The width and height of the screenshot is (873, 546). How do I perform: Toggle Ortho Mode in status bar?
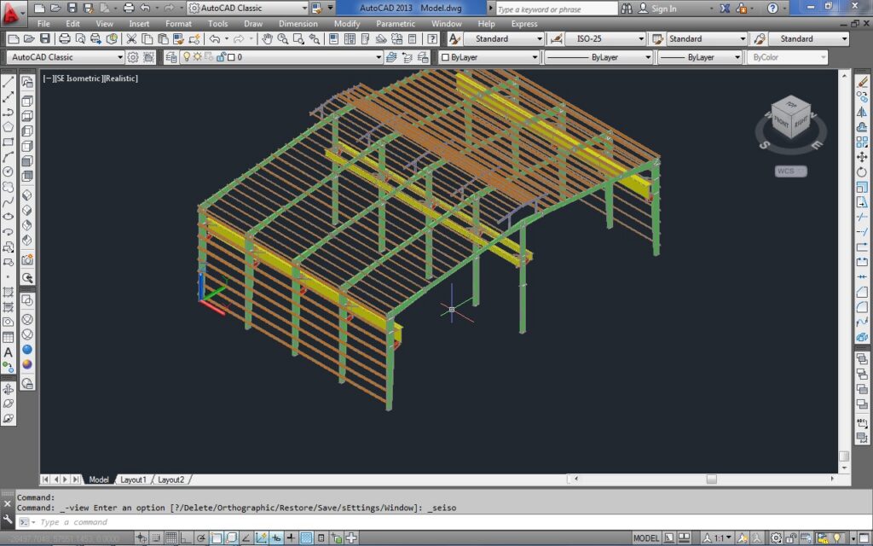[x=186, y=538]
